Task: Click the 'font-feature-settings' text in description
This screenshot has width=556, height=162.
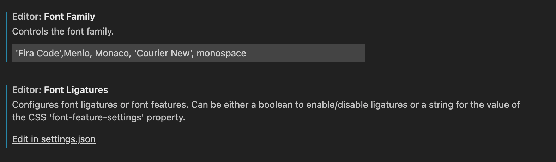Action: [x=96, y=117]
